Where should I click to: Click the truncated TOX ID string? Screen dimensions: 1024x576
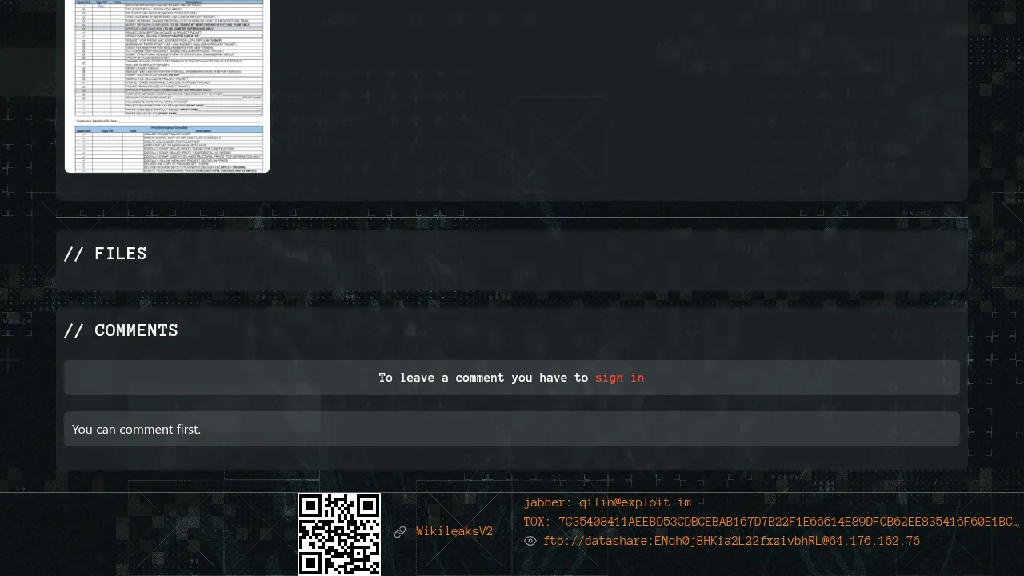(788, 522)
